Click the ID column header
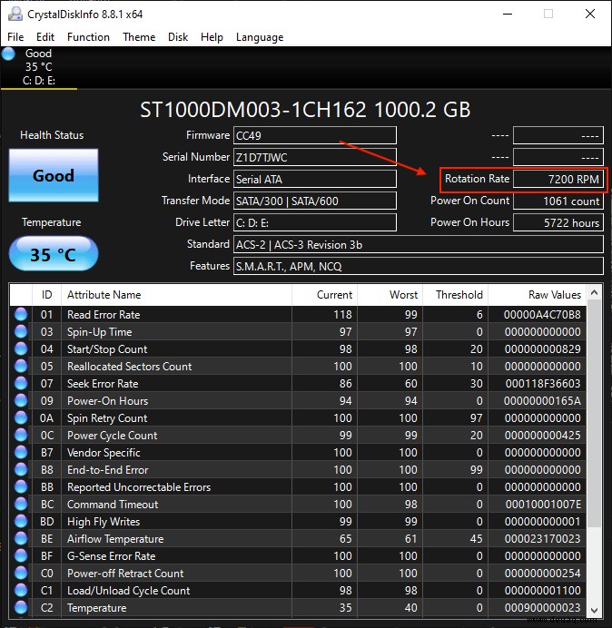The width and height of the screenshot is (612, 628). (46, 295)
